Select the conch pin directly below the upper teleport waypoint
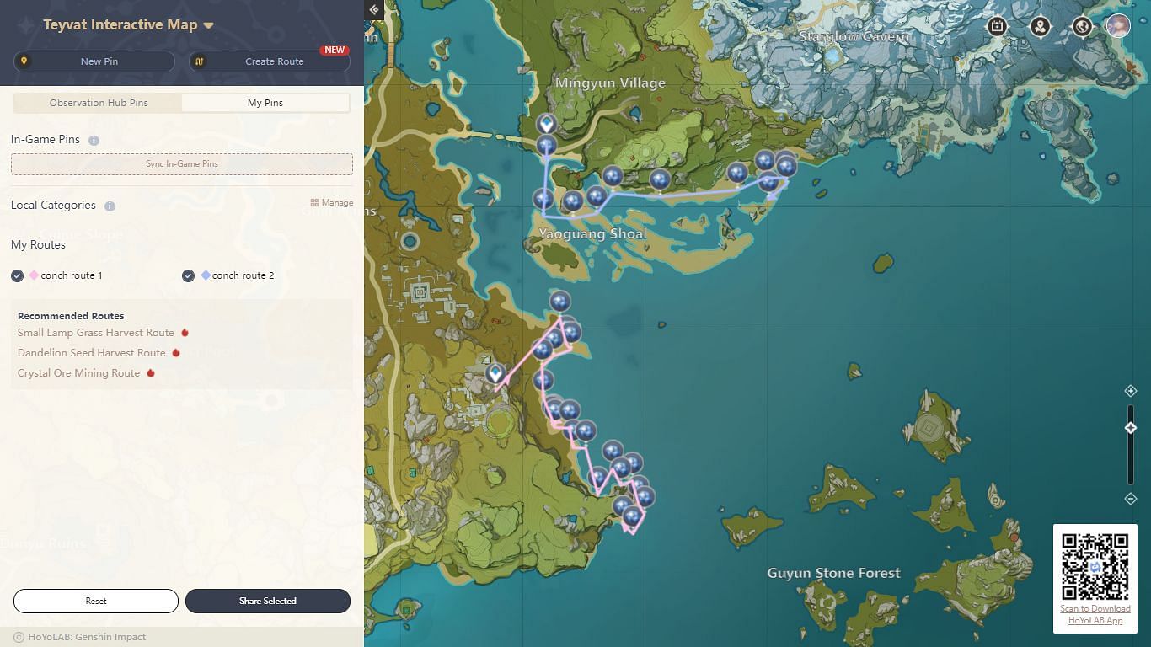The image size is (1151, 647). pos(546,147)
